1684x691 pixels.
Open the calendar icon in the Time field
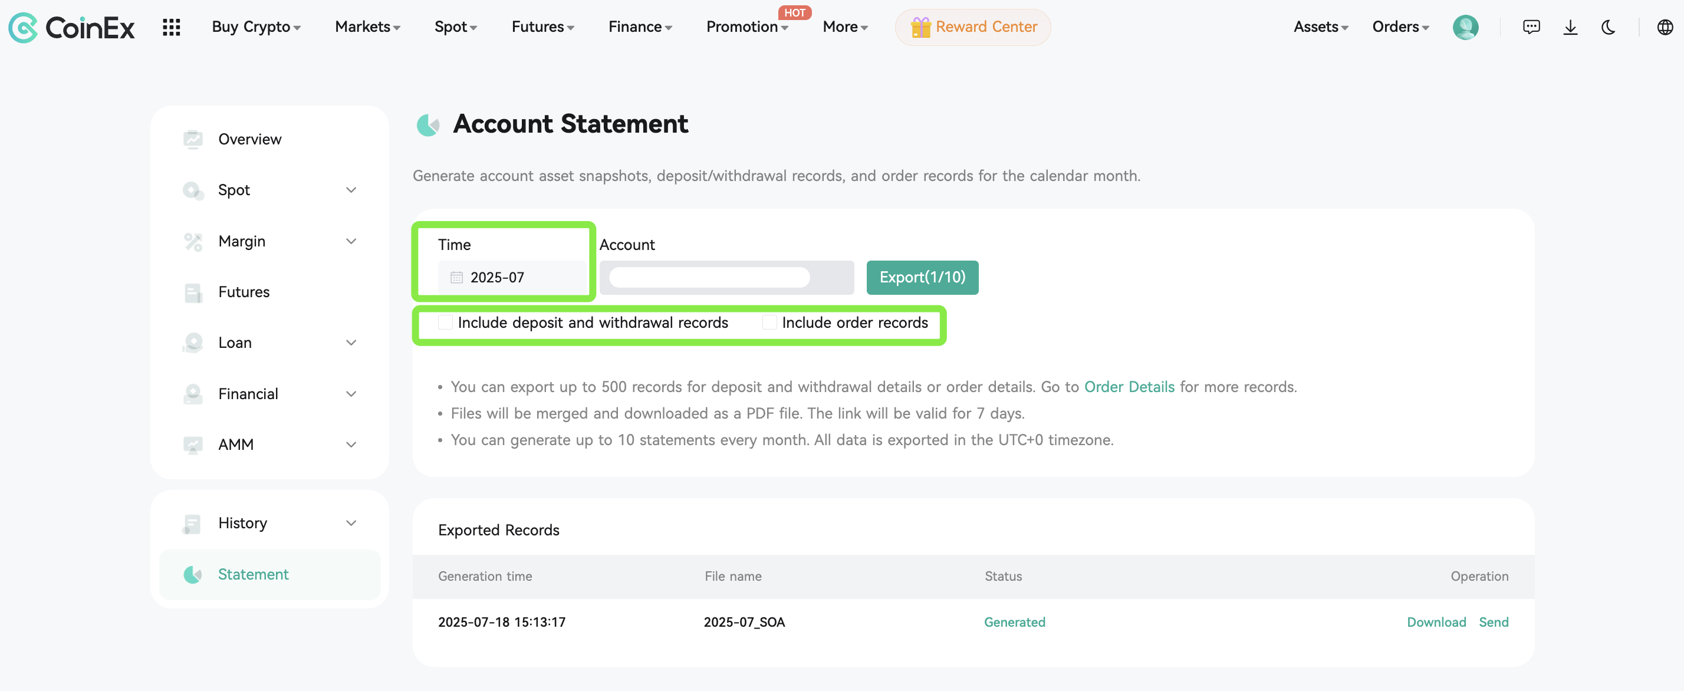point(456,277)
